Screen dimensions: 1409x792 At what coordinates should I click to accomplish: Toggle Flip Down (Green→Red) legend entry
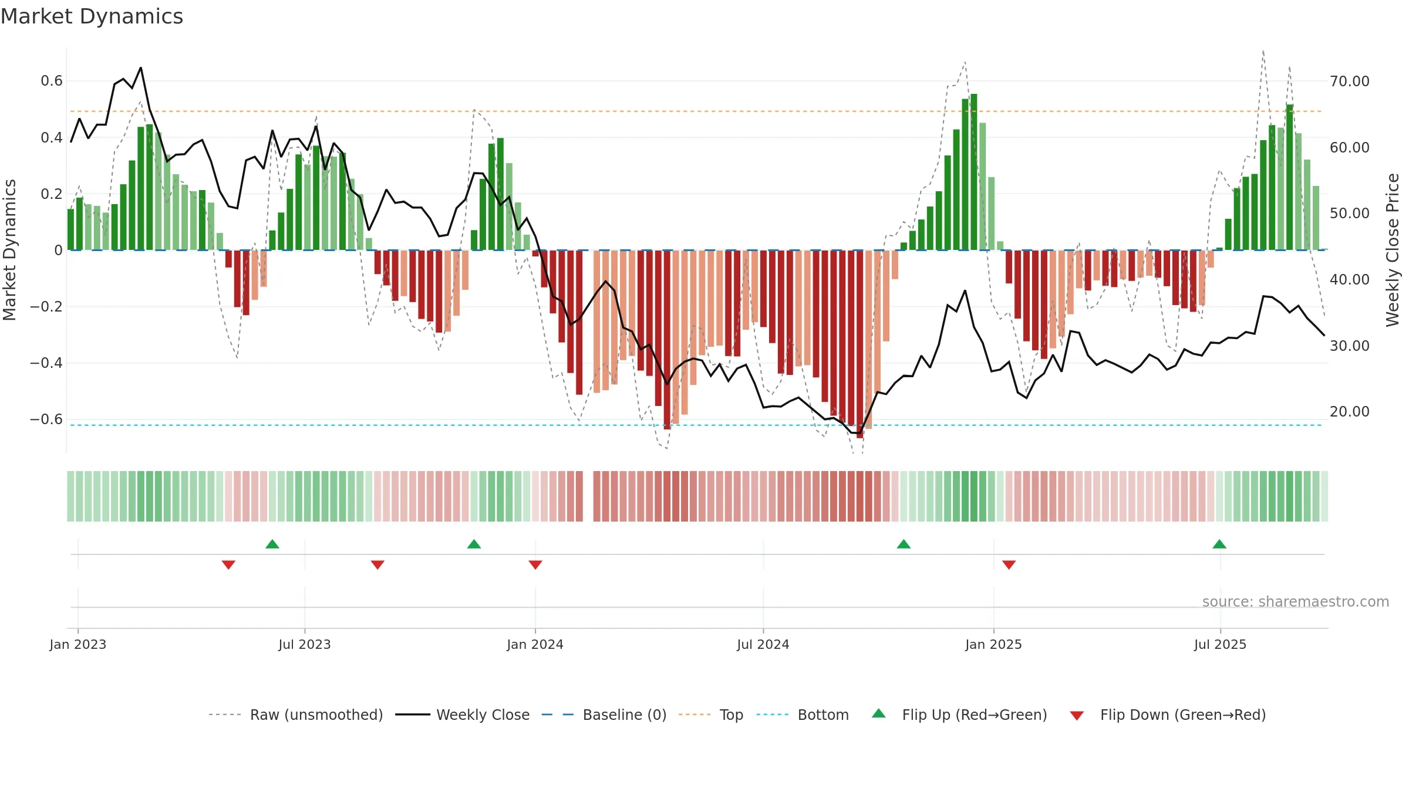1167,715
